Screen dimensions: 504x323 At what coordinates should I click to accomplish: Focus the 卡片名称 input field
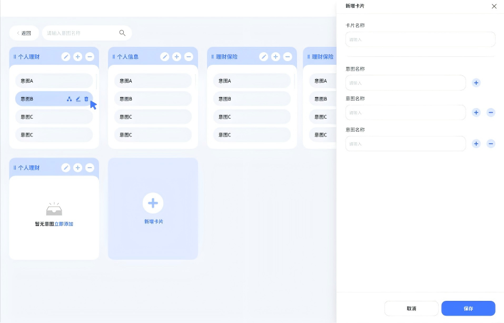pos(420,40)
